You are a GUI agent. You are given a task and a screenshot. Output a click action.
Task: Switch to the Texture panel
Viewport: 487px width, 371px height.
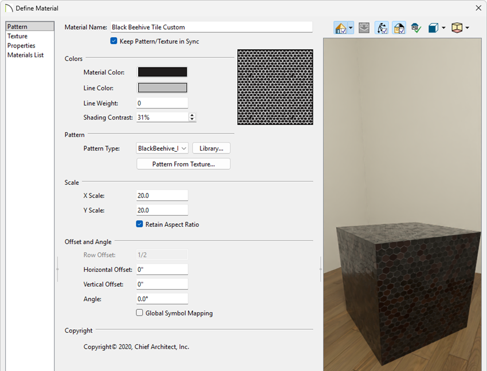18,35
